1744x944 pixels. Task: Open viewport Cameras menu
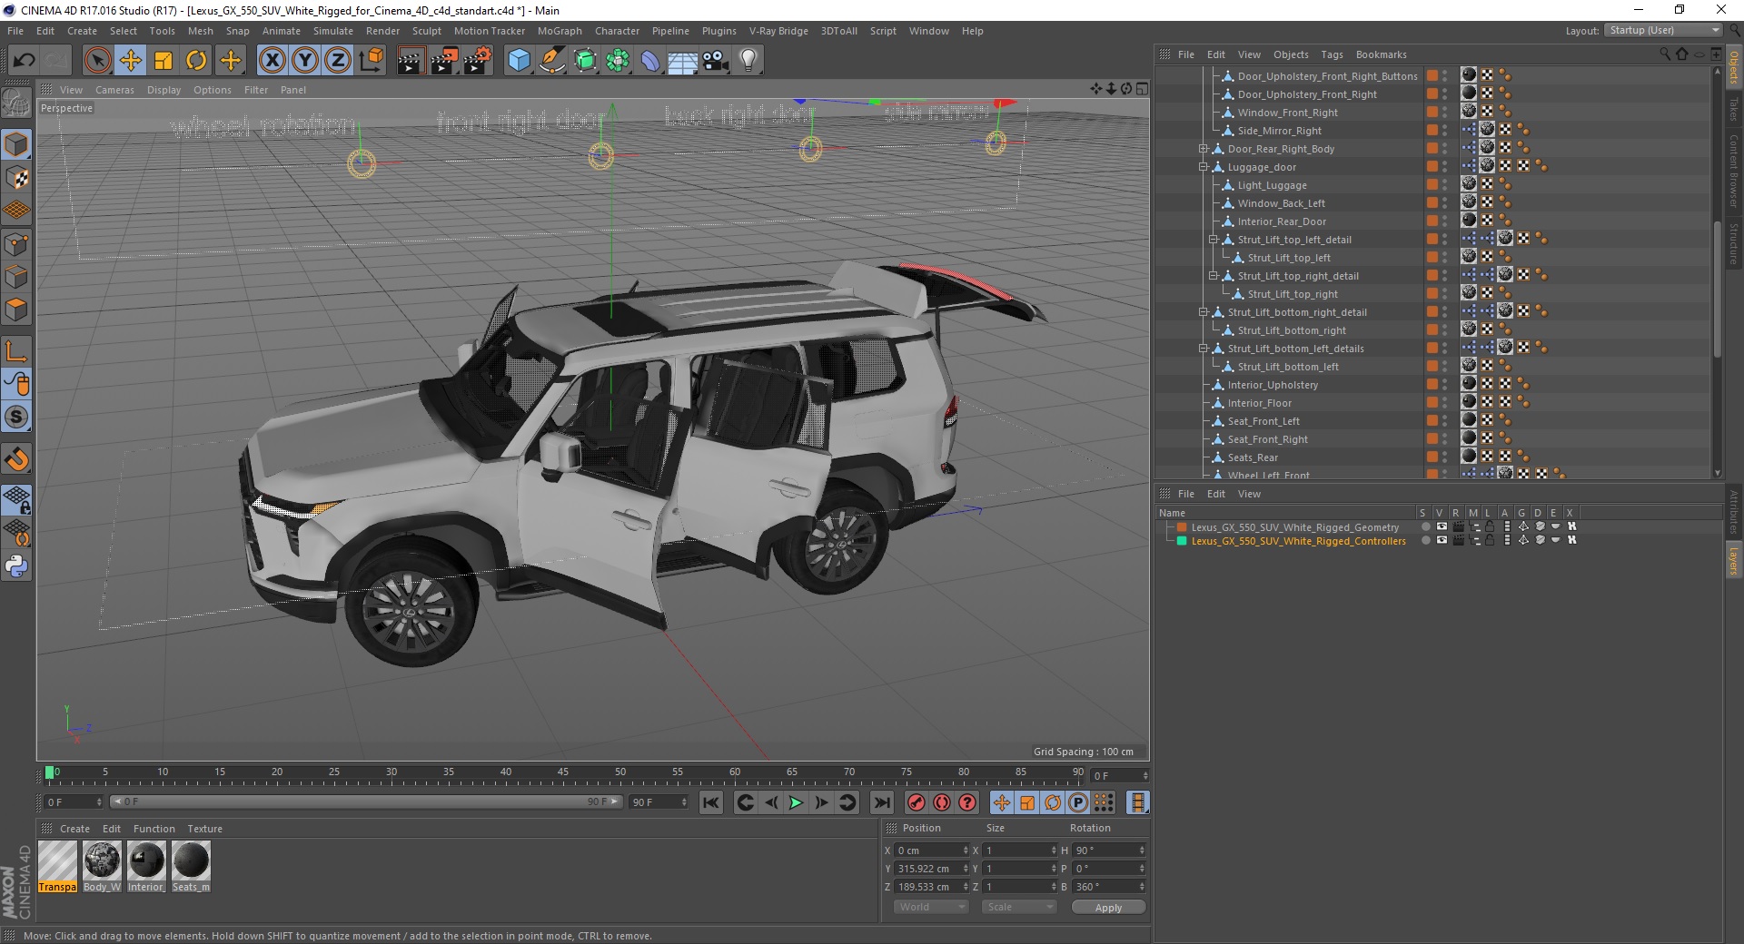pos(114,90)
